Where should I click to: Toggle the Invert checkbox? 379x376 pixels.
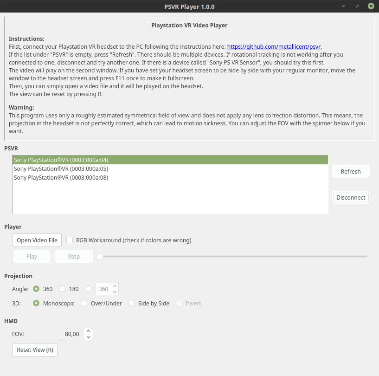point(179,303)
